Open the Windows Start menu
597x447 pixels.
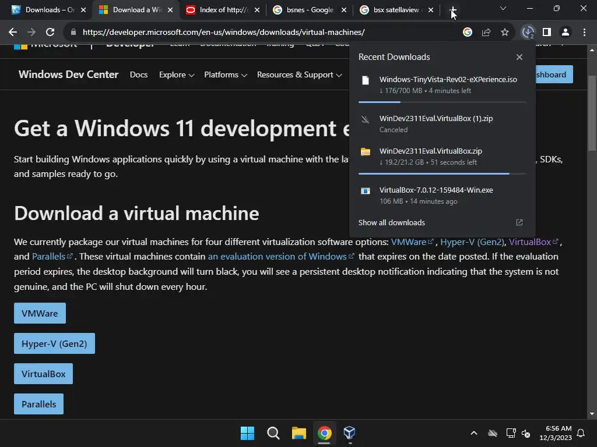pos(247,433)
